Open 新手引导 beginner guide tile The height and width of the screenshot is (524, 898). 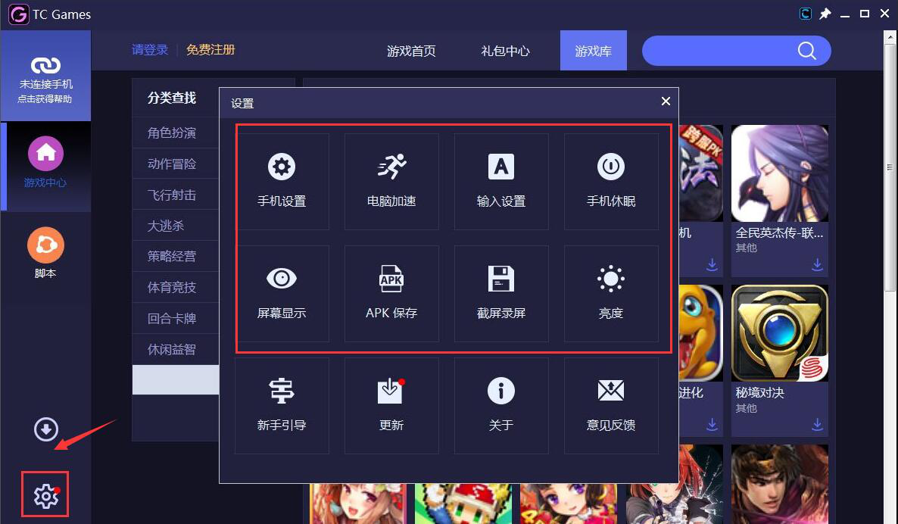coord(282,405)
